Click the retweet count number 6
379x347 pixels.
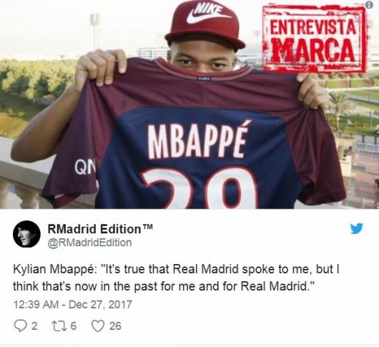tap(74, 326)
